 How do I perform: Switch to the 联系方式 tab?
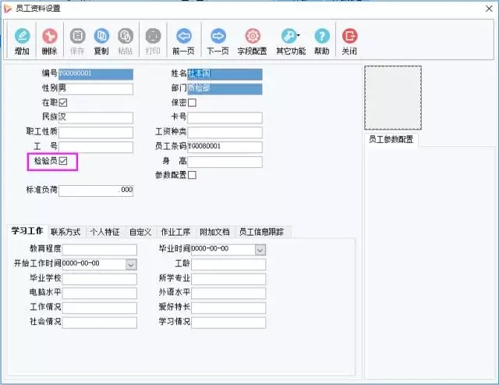[65, 232]
